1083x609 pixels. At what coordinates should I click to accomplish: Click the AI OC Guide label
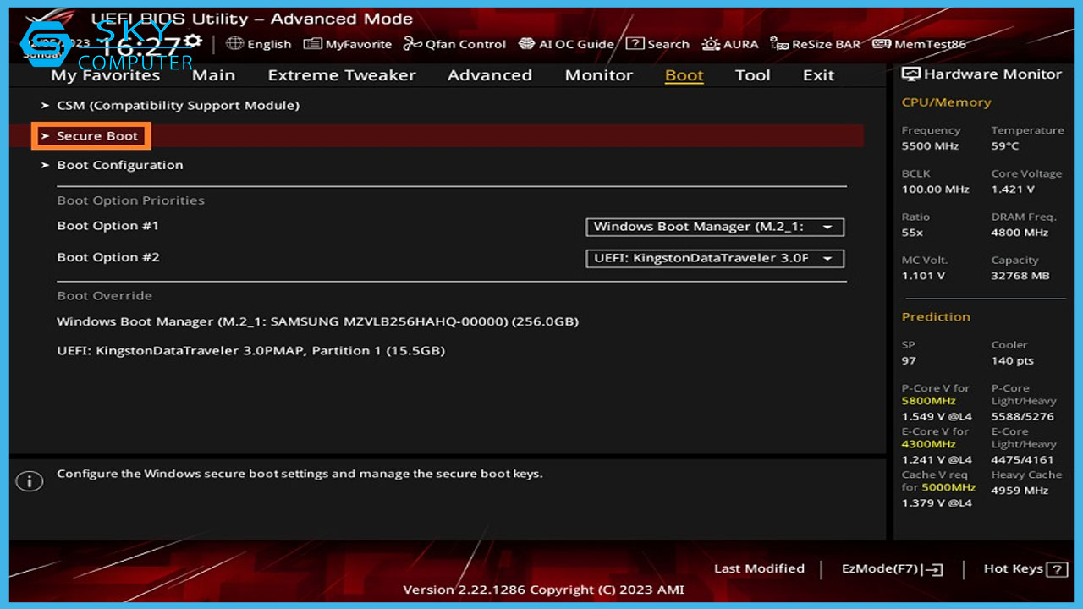coord(576,45)
